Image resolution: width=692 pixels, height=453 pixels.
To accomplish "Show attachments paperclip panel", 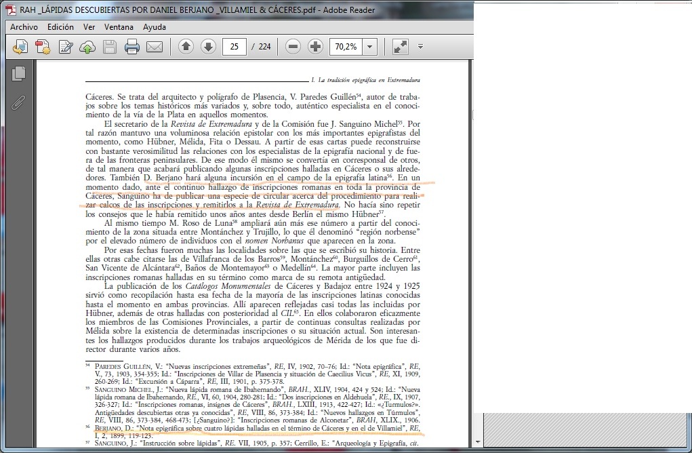I will (x=19, y=102).
